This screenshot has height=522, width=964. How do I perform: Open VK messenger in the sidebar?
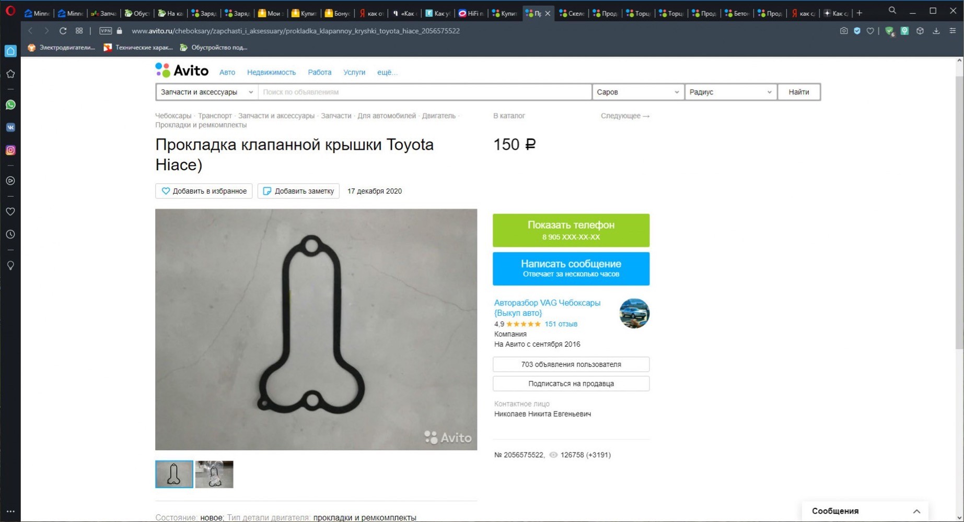(x=10, y=127)
